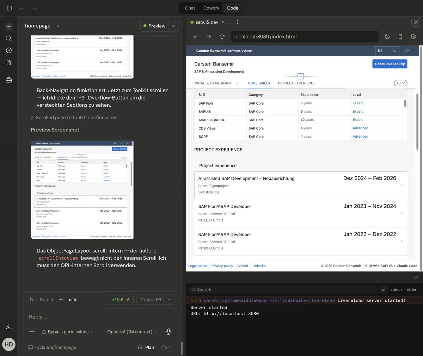This screenshot has width=423, height=356.
Task: Reload the preview browser page
Action: [222, 37]
